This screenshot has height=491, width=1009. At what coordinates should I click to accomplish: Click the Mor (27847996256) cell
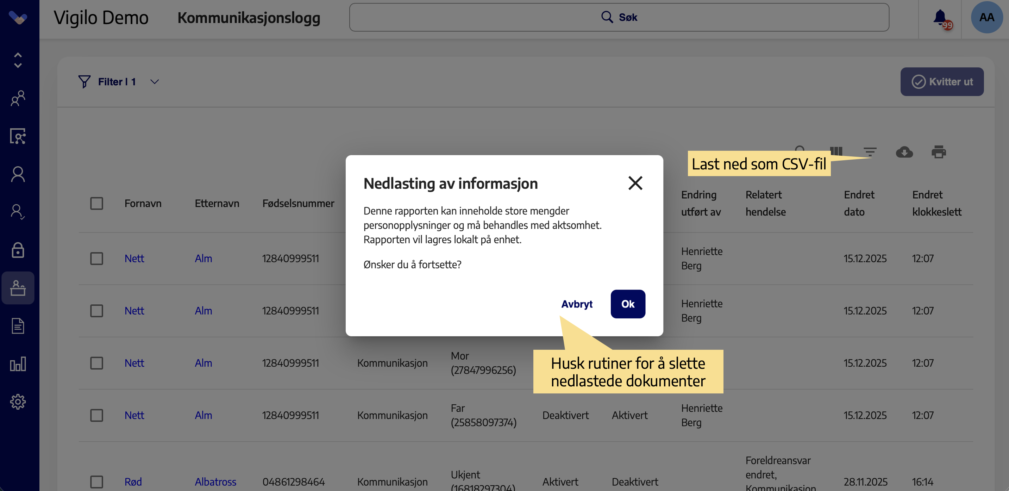[483, 363]
